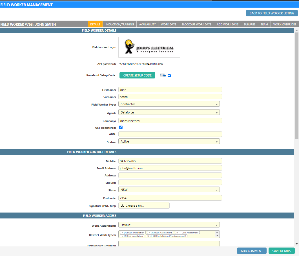Open the Status dropdown set to Active
The height and width of the screenshot is (256, 299).
pyautogui.click(x=169, y=141)
